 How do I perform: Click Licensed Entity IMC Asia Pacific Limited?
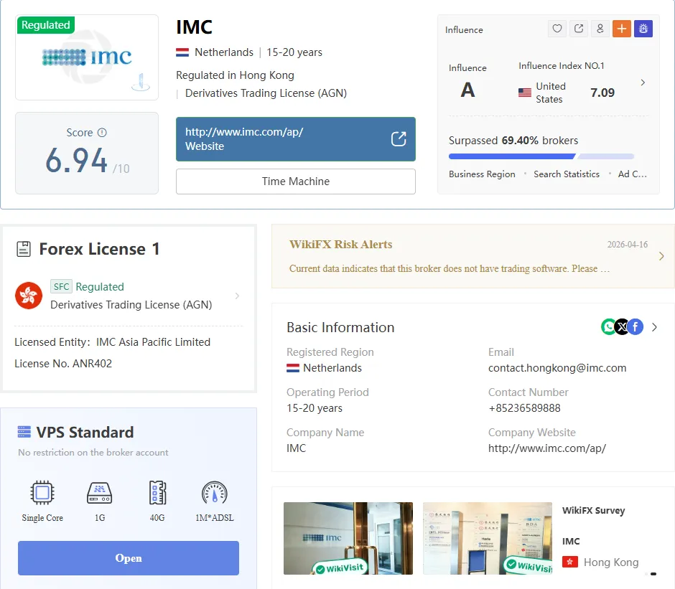point(112,342)
